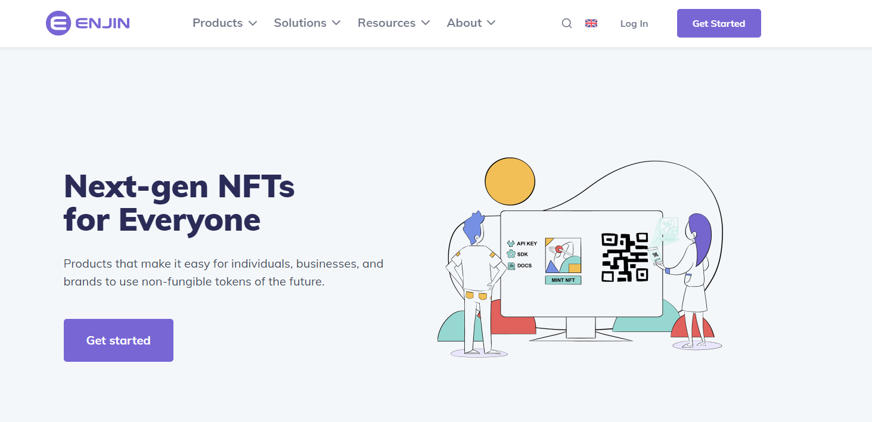Click the API KEY icon in illustration
Image resolution: width=872 pixels, height=422 pixels.
pos(511,243)
